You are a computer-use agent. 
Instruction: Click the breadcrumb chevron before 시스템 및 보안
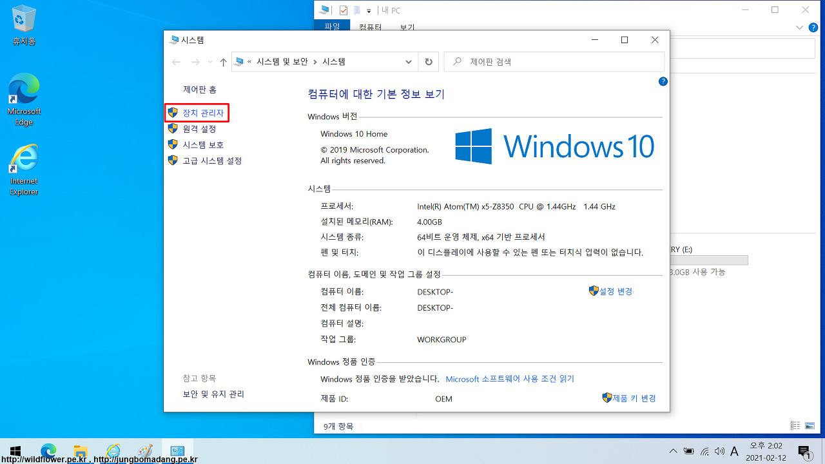click(x=249, y=62)
